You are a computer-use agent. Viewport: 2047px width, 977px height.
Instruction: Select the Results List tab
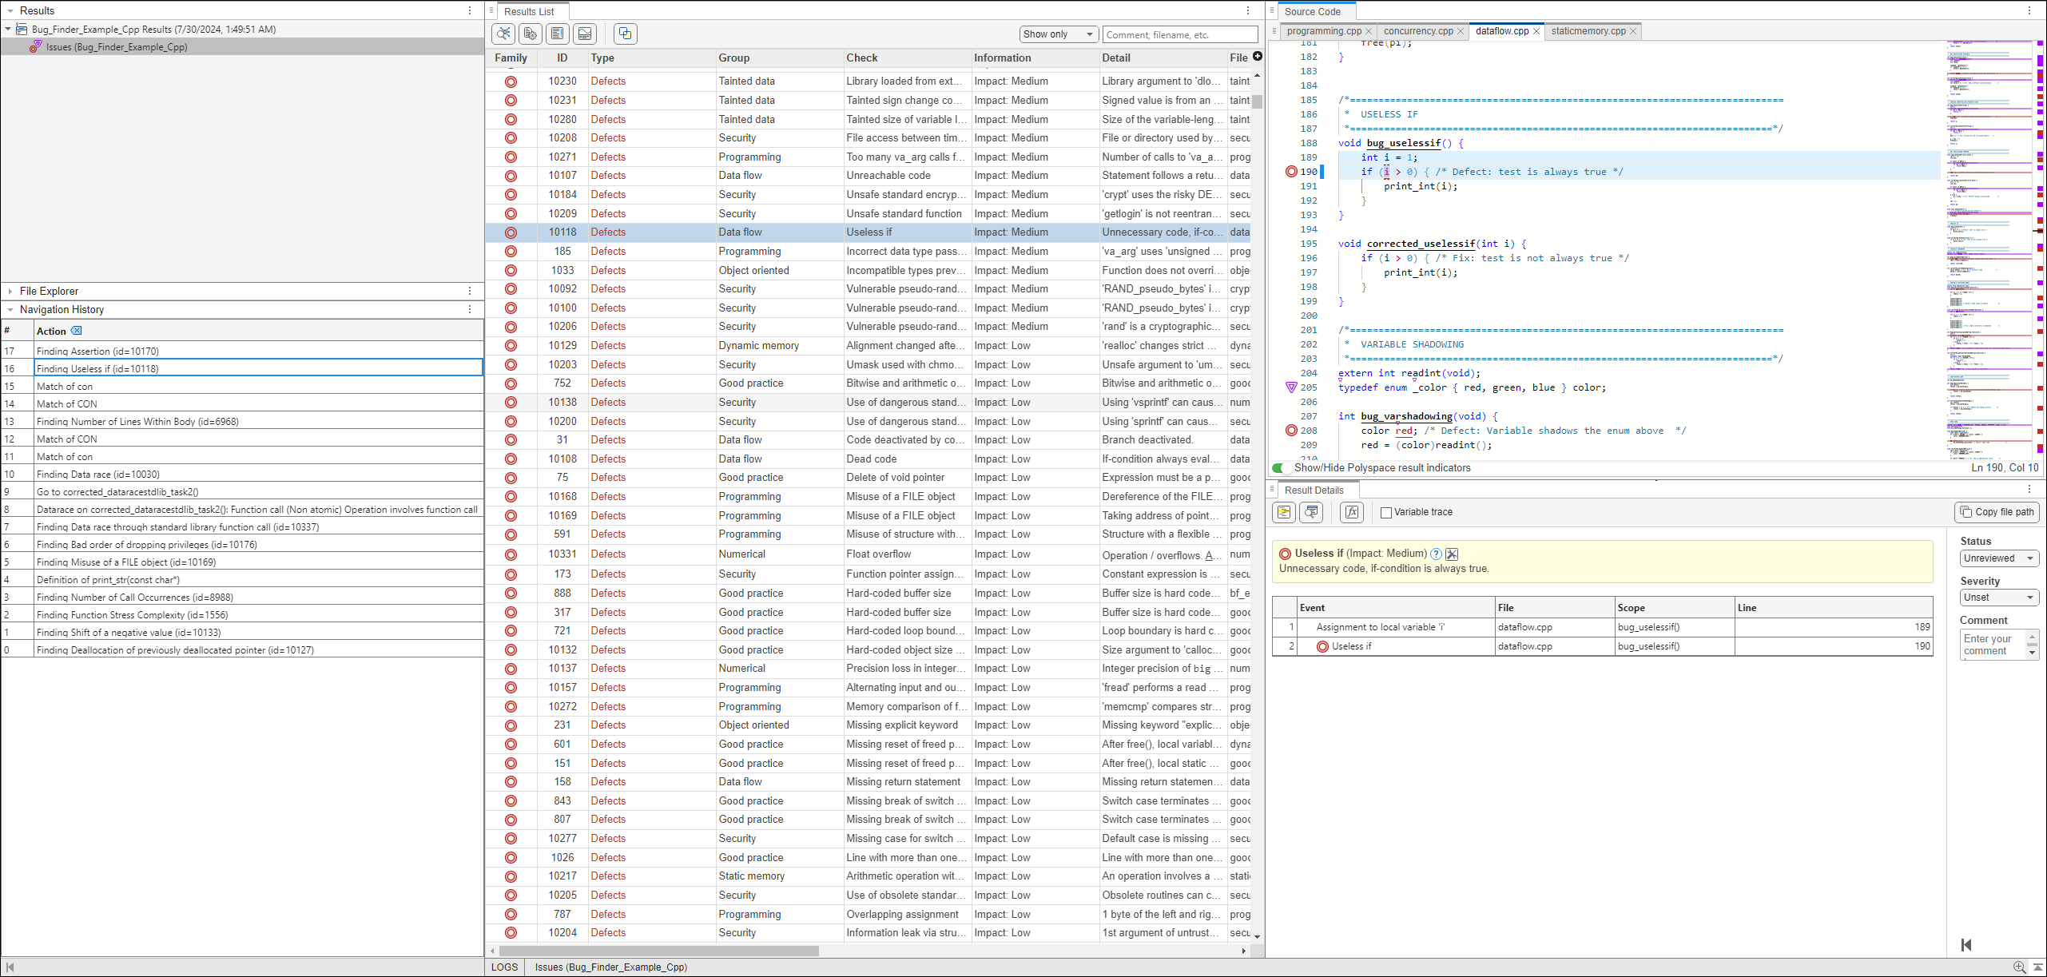tap(529, 11)
